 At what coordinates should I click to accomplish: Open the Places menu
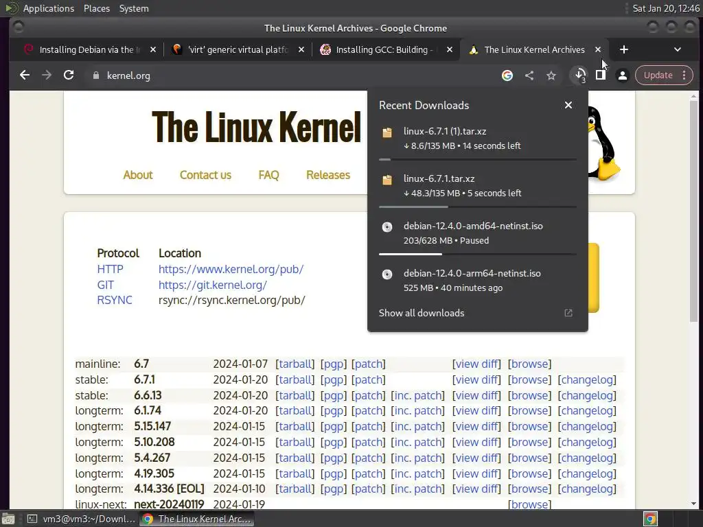[x=96, y=8]
